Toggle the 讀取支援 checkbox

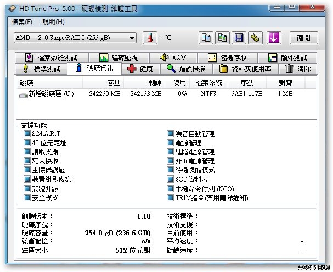27,151
